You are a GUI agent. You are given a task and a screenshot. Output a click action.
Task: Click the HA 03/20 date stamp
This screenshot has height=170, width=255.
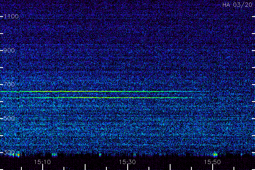pyautogui.click(x=237, y=5)
